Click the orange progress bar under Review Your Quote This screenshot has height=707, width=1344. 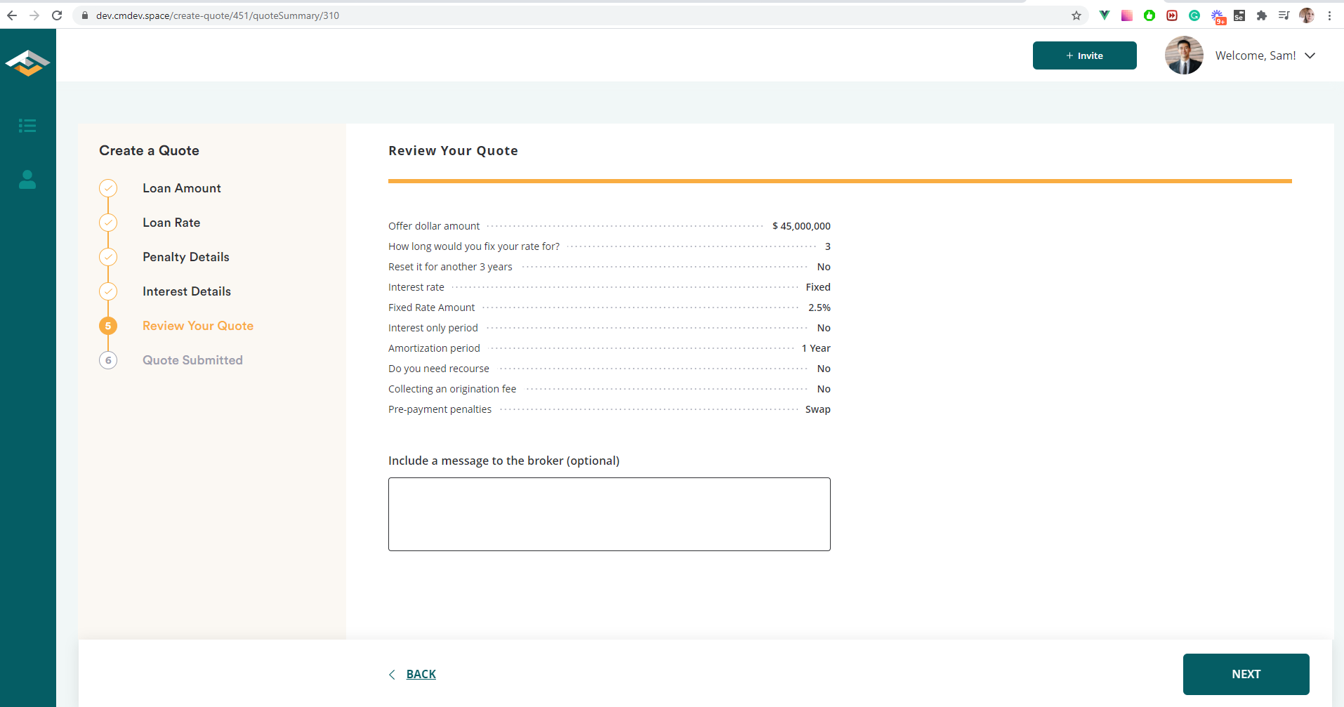[x=840, y=180]
